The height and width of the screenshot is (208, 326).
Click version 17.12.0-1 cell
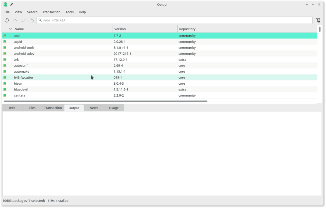[x=120, y=60]
